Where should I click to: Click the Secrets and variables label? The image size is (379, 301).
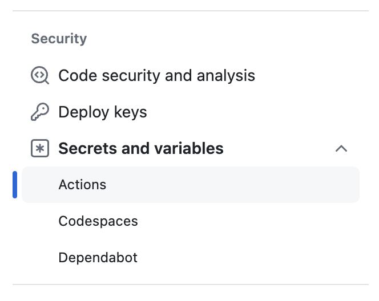141,149
